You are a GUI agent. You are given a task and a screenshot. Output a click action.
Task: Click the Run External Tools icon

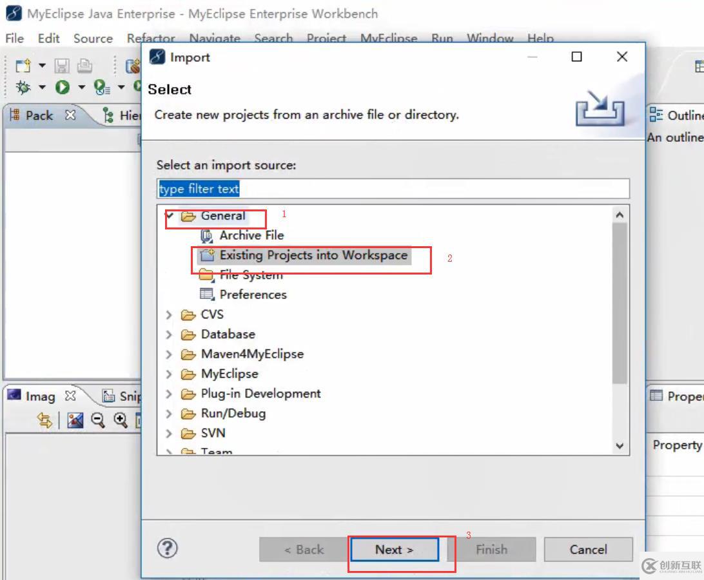pyautogui.click(x=101, y=87)
